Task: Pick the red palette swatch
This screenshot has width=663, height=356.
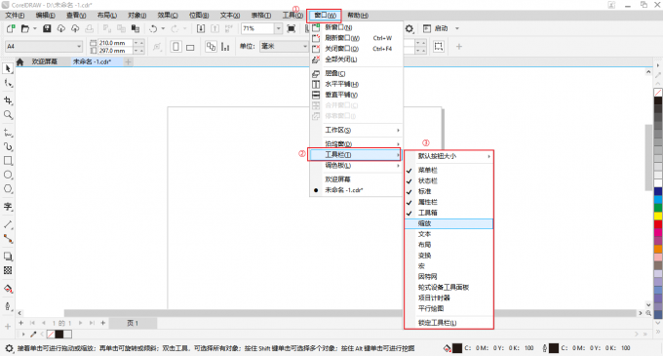Action: [658, 224]
